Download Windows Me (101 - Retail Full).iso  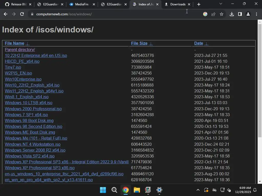pyautogui.click(x=36, y=138)
